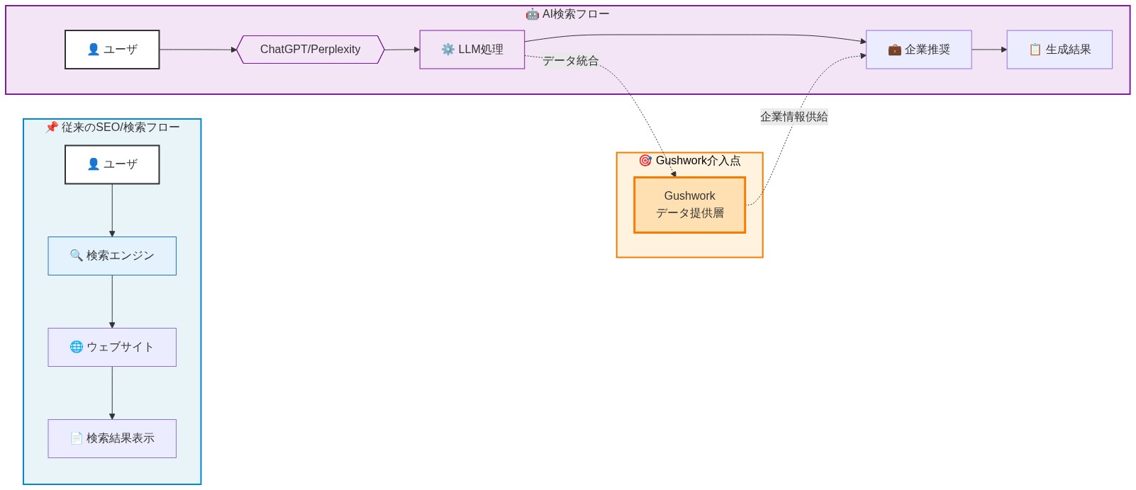
Task: Click the clipboard icon in 生成結果 node
Action: 1035,49
